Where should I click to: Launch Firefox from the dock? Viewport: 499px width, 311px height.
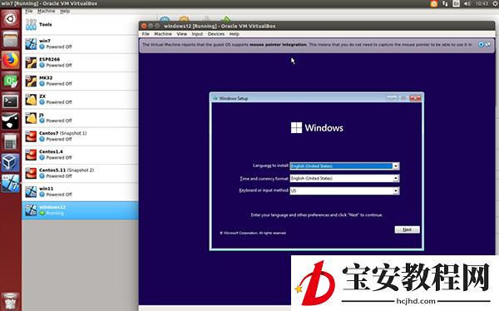11,60
